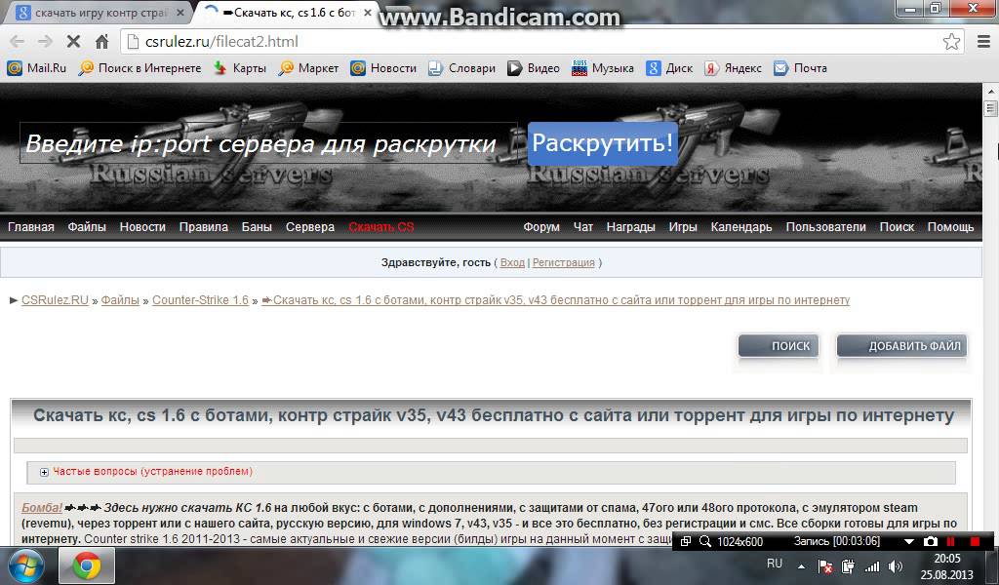
Task: Open Баны in site menu
Action: (257, 226)
